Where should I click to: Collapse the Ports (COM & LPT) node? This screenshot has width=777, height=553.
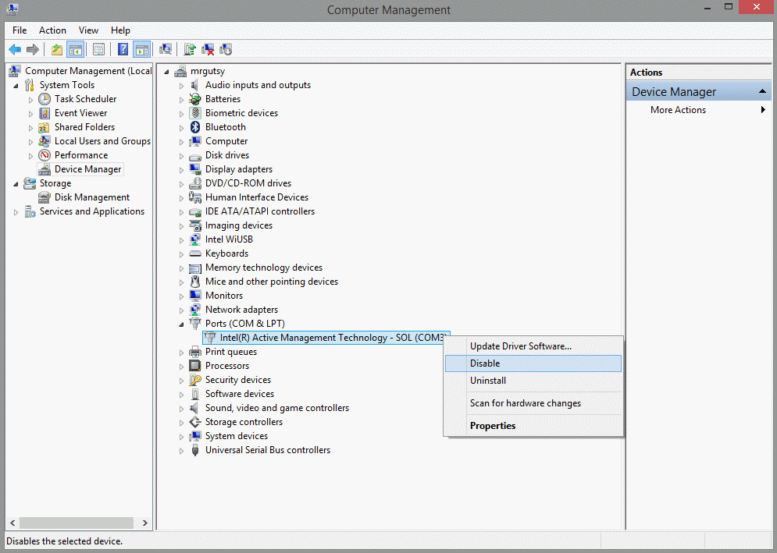182,324
